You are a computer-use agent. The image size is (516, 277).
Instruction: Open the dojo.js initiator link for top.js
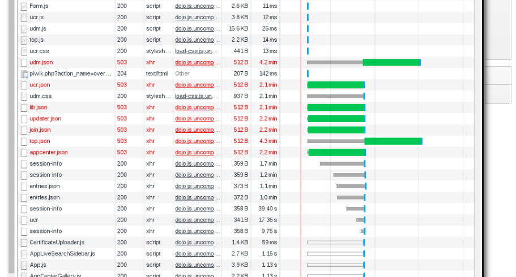tap(197, 40)
